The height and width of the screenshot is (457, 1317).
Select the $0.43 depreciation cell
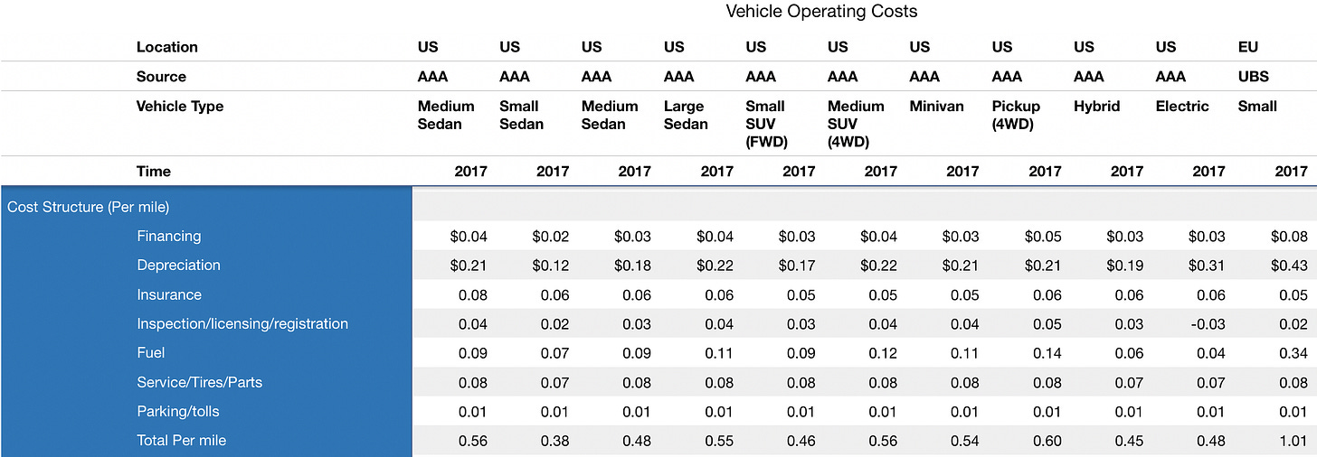pyautogui.click(x=1288, y=266)
